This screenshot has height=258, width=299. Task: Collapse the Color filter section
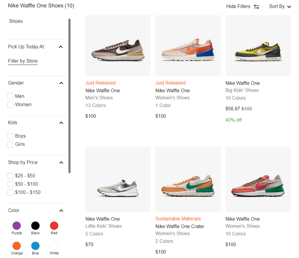(61, 211)
